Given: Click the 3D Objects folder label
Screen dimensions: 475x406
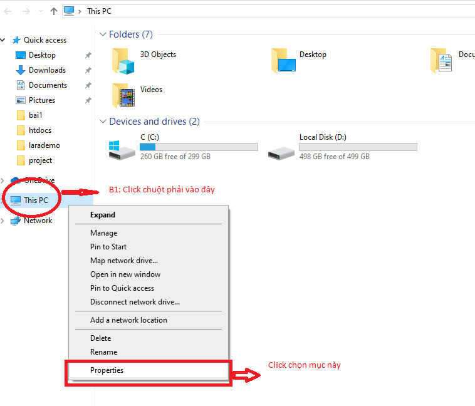Looking at the screenshot, I should click(x=158, y=55).
